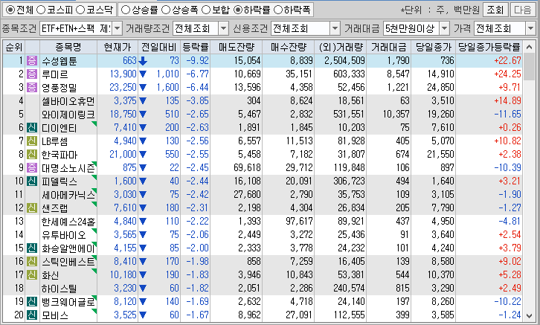The image size is (540, 325).
Task: Select the 하이스틸 stock name
Action: (x=60, y=289)
